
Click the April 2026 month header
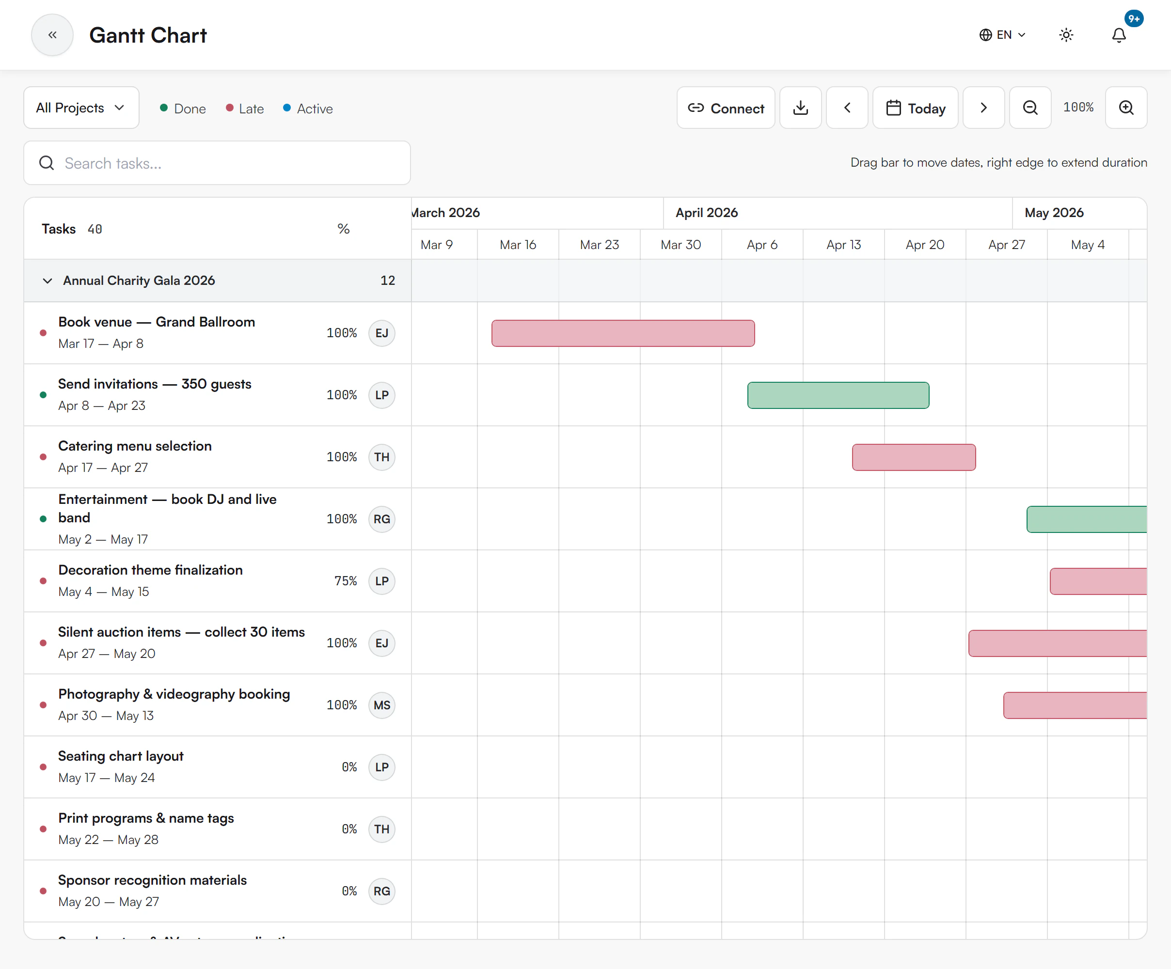[707, 213]
